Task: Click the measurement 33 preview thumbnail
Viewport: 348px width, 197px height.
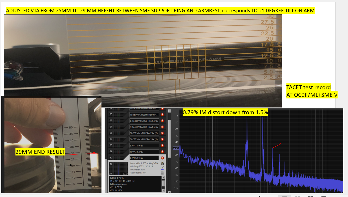Action: [x=119, y=168]
